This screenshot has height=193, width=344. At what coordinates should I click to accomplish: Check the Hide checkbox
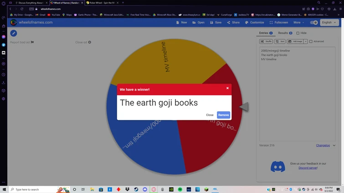[x=298, y=33]
